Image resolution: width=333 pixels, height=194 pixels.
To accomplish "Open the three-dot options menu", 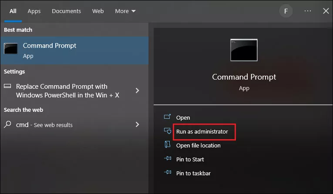I will [x=307, y=11].
